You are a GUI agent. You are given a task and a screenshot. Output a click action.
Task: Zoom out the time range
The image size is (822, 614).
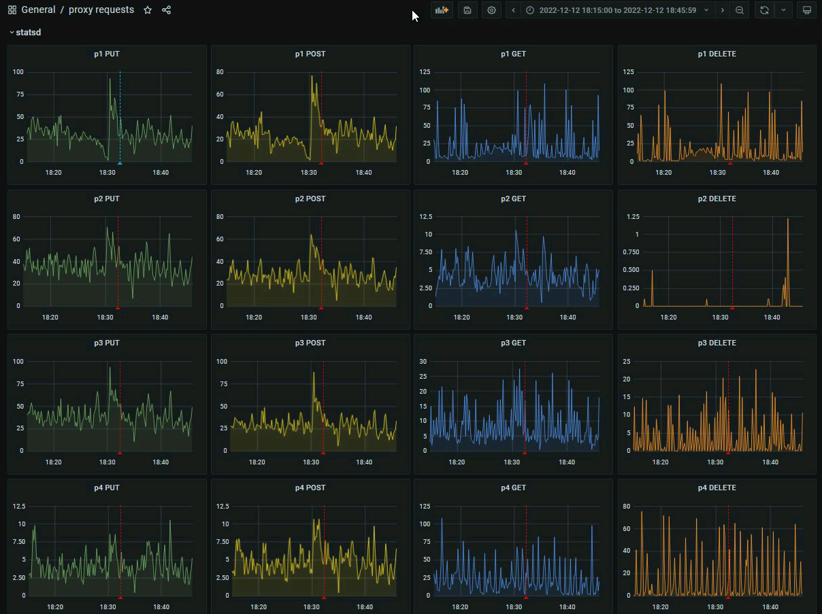740,10
